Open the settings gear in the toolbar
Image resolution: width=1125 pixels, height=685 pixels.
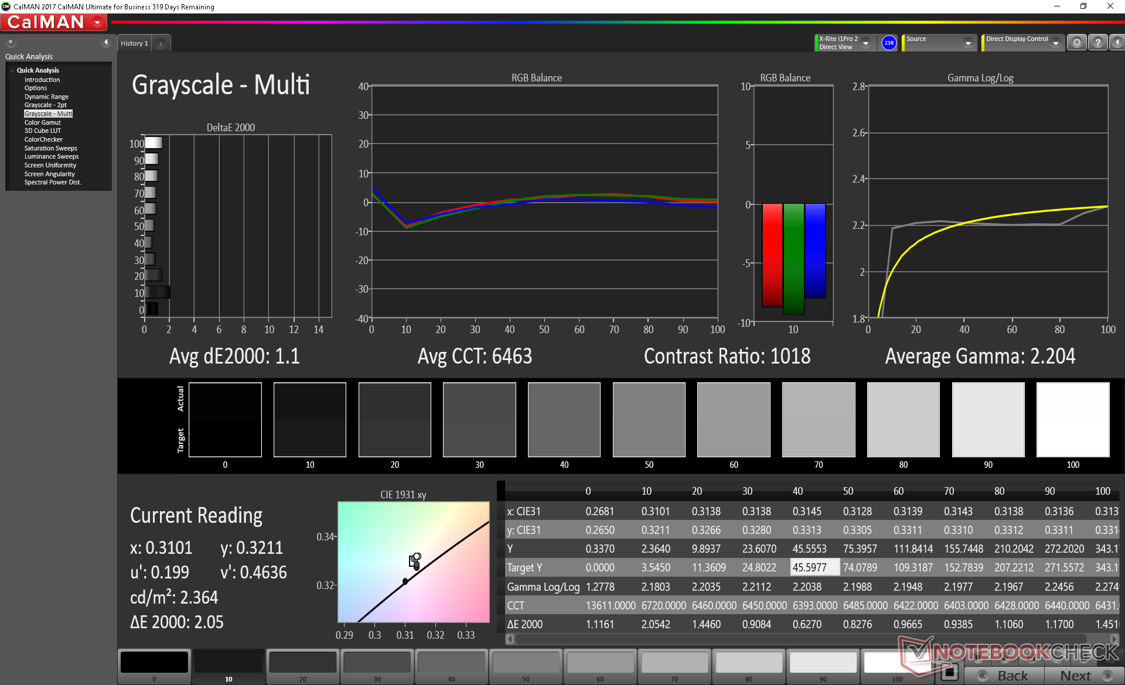click(x=1076, y=43)
